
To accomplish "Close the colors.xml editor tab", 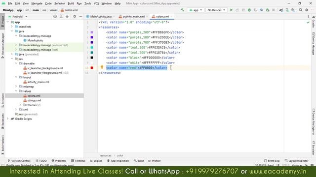I will click(x=171, y=16).
